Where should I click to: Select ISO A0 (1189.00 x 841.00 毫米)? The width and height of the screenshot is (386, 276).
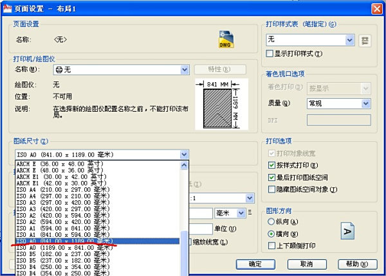click(98, 248)
